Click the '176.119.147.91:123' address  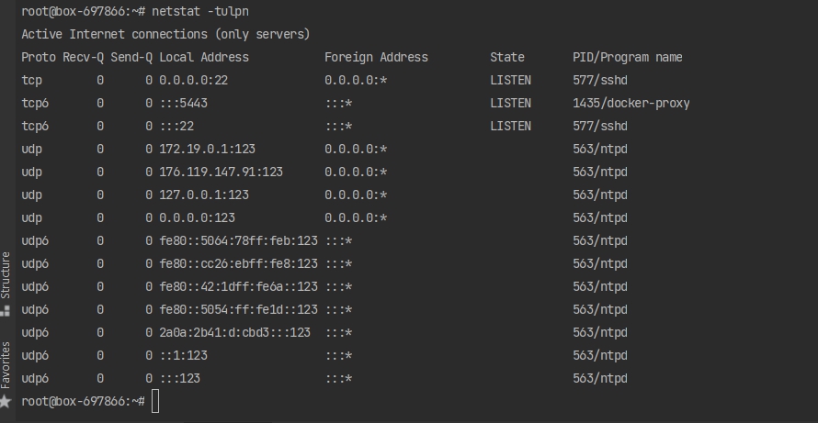pyautogui.click(x=221, y=172)
